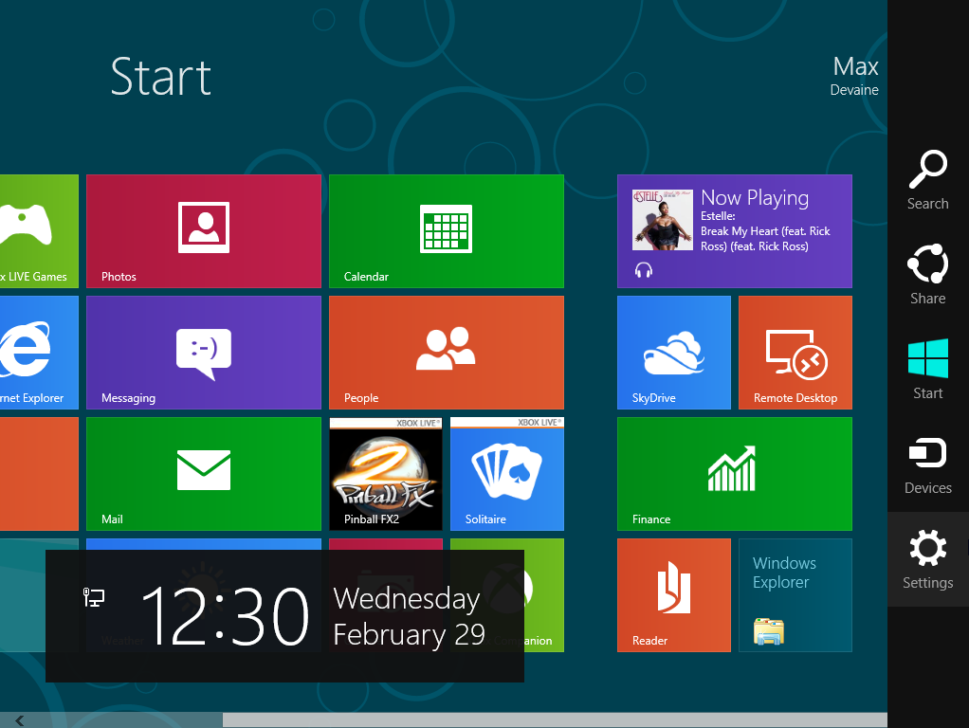This screenshot has height=728, width=969.
Task: Launch the Photos tile
Action: pyautogui.click(x=204, y=231)
